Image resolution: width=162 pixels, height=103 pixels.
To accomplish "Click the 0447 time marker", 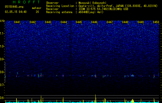I will [x=110, y=22].
